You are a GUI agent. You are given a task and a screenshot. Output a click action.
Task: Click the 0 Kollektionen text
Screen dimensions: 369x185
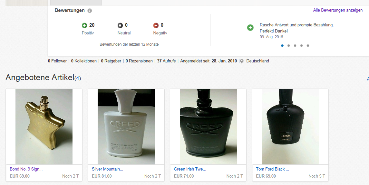(84, 61)
